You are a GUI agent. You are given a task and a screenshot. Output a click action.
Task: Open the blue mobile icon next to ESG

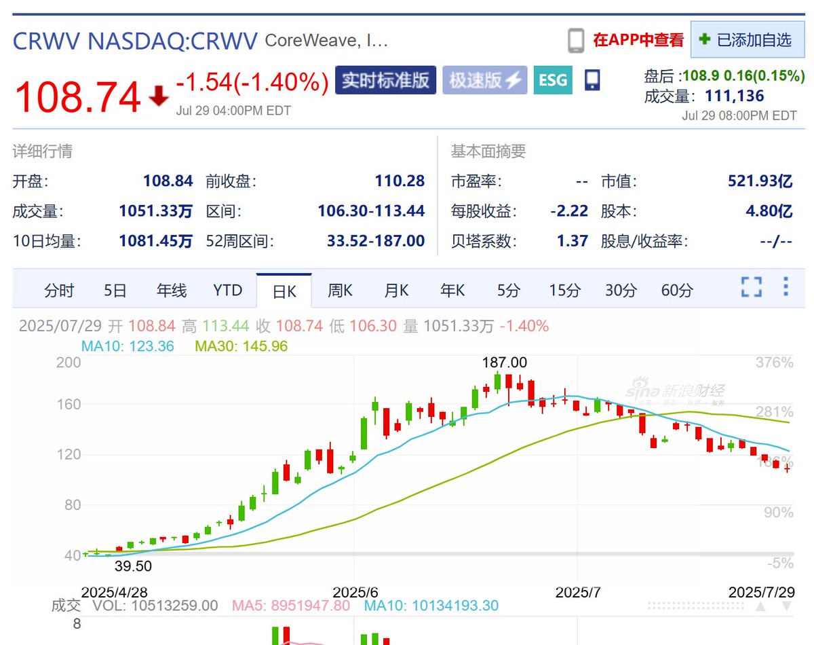coord(592,80)
